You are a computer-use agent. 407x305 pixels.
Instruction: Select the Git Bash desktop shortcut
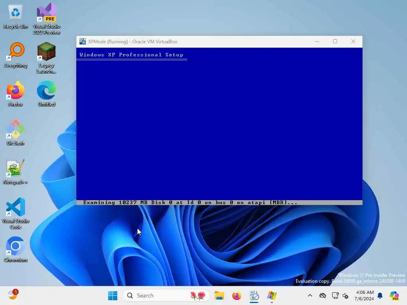coord(16,133)
